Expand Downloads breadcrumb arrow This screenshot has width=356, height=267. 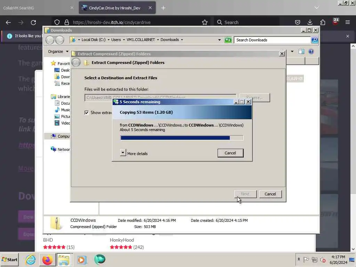tap(182, 40)
